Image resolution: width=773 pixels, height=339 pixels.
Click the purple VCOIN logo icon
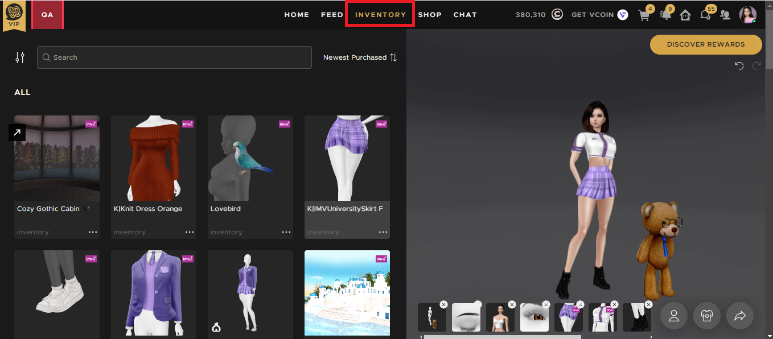click(x=623, y=15)
